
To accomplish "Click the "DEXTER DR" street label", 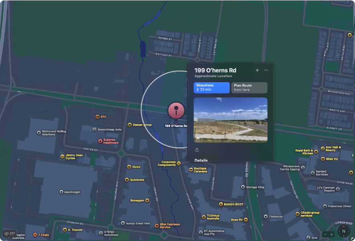I will [x=91, y=149].
